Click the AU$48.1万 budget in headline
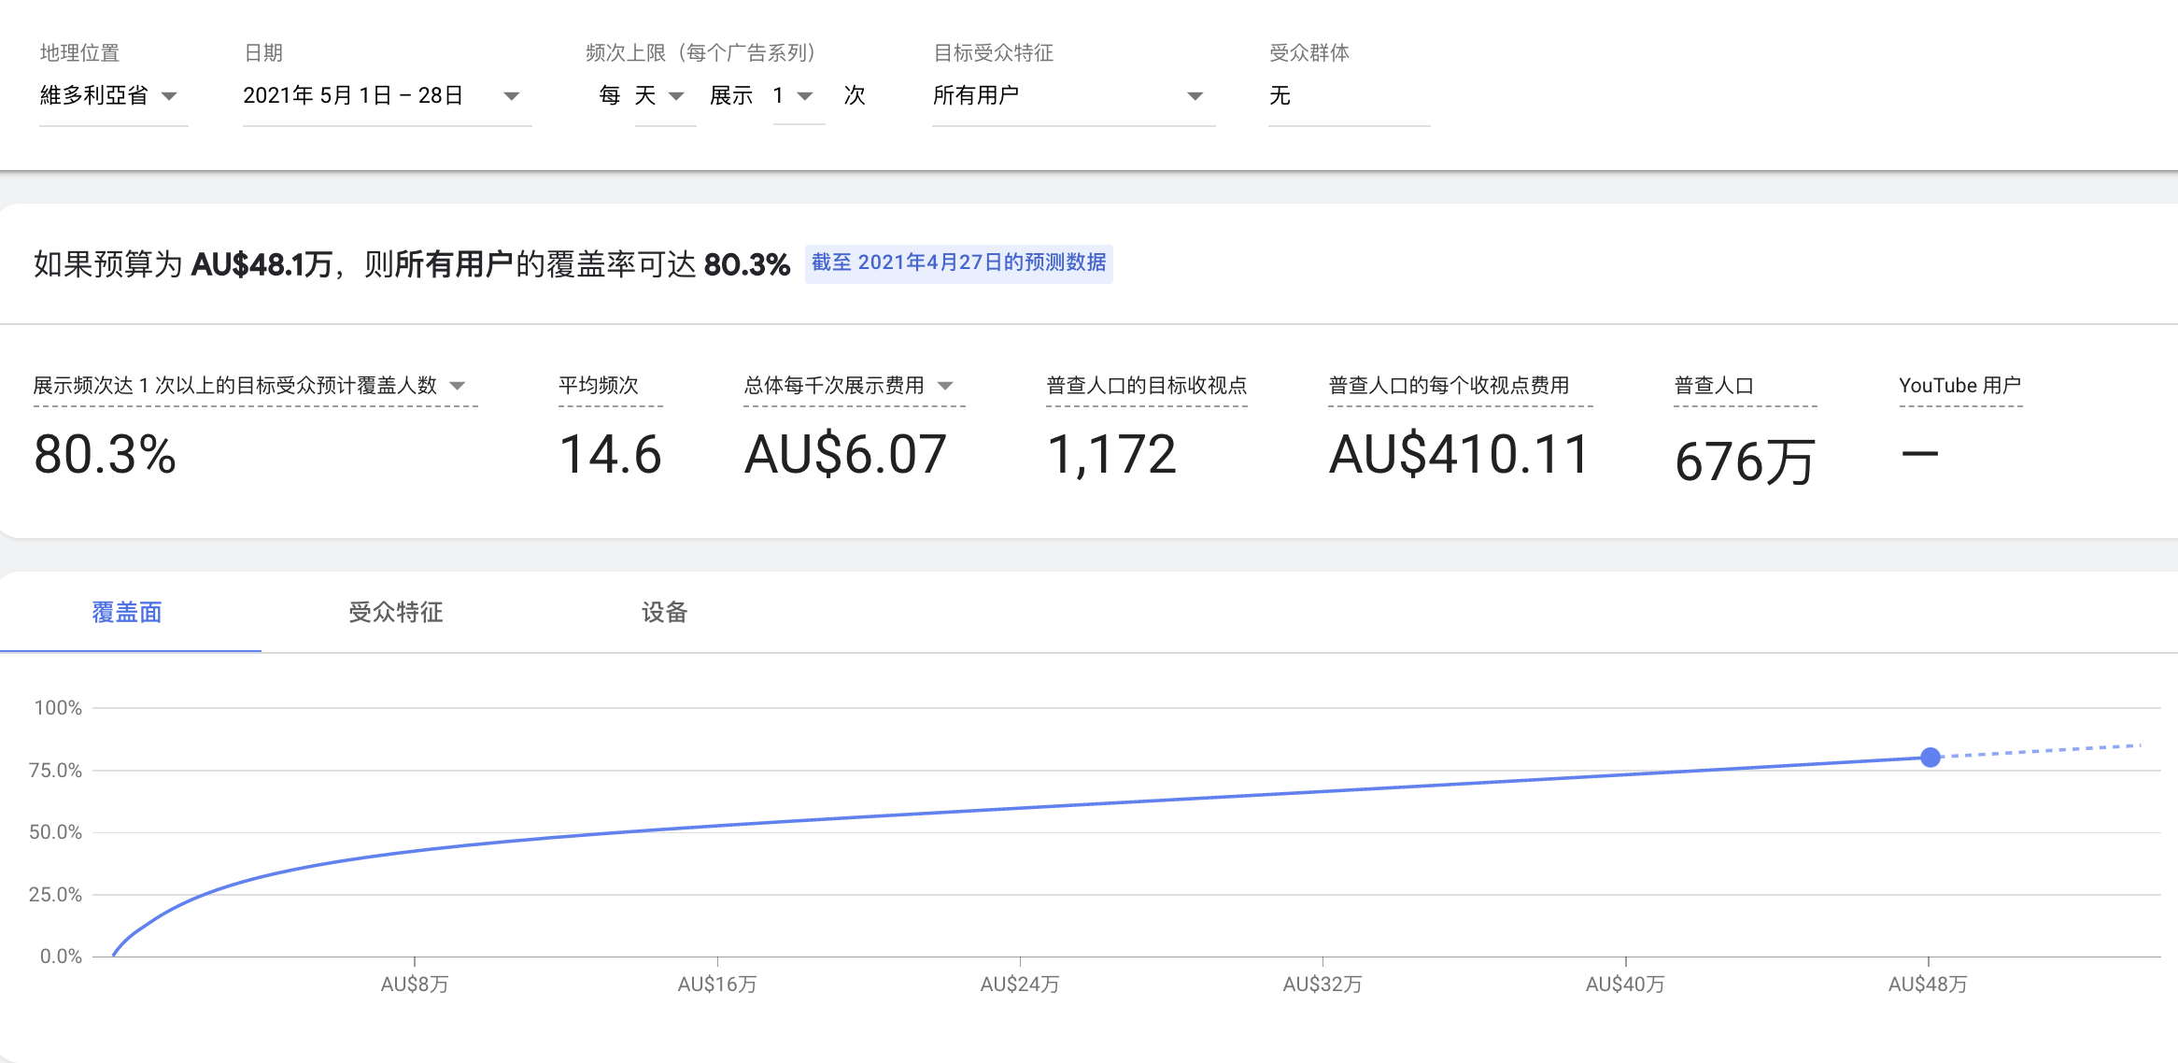 [x=262, y=264]
